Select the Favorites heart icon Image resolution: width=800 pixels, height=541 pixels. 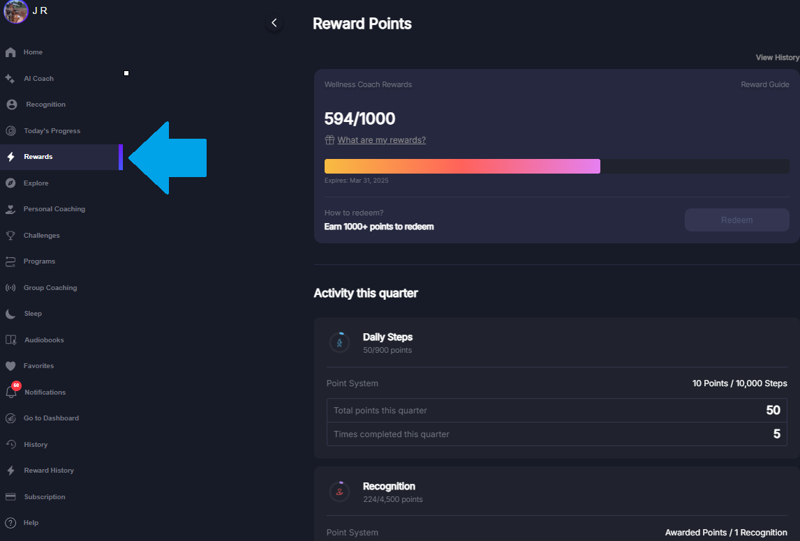point(10,365)
